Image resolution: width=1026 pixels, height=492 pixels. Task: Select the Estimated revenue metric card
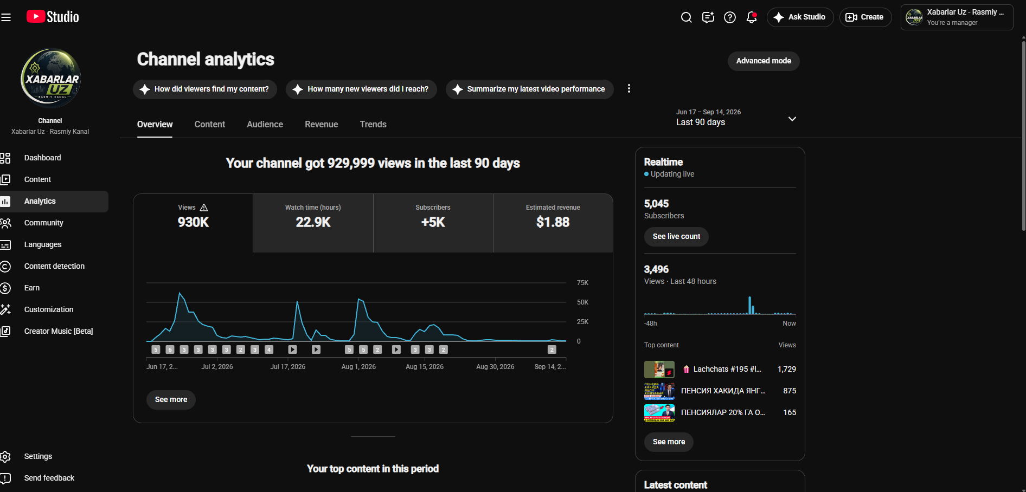[x=553, y=223]
